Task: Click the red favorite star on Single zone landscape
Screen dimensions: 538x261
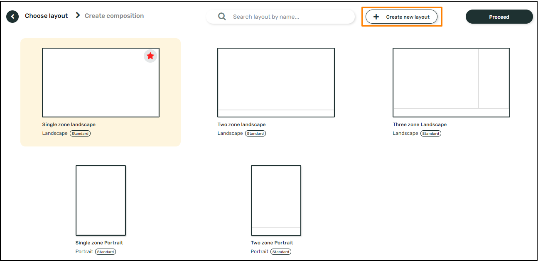Action: (x=150, y=56)
